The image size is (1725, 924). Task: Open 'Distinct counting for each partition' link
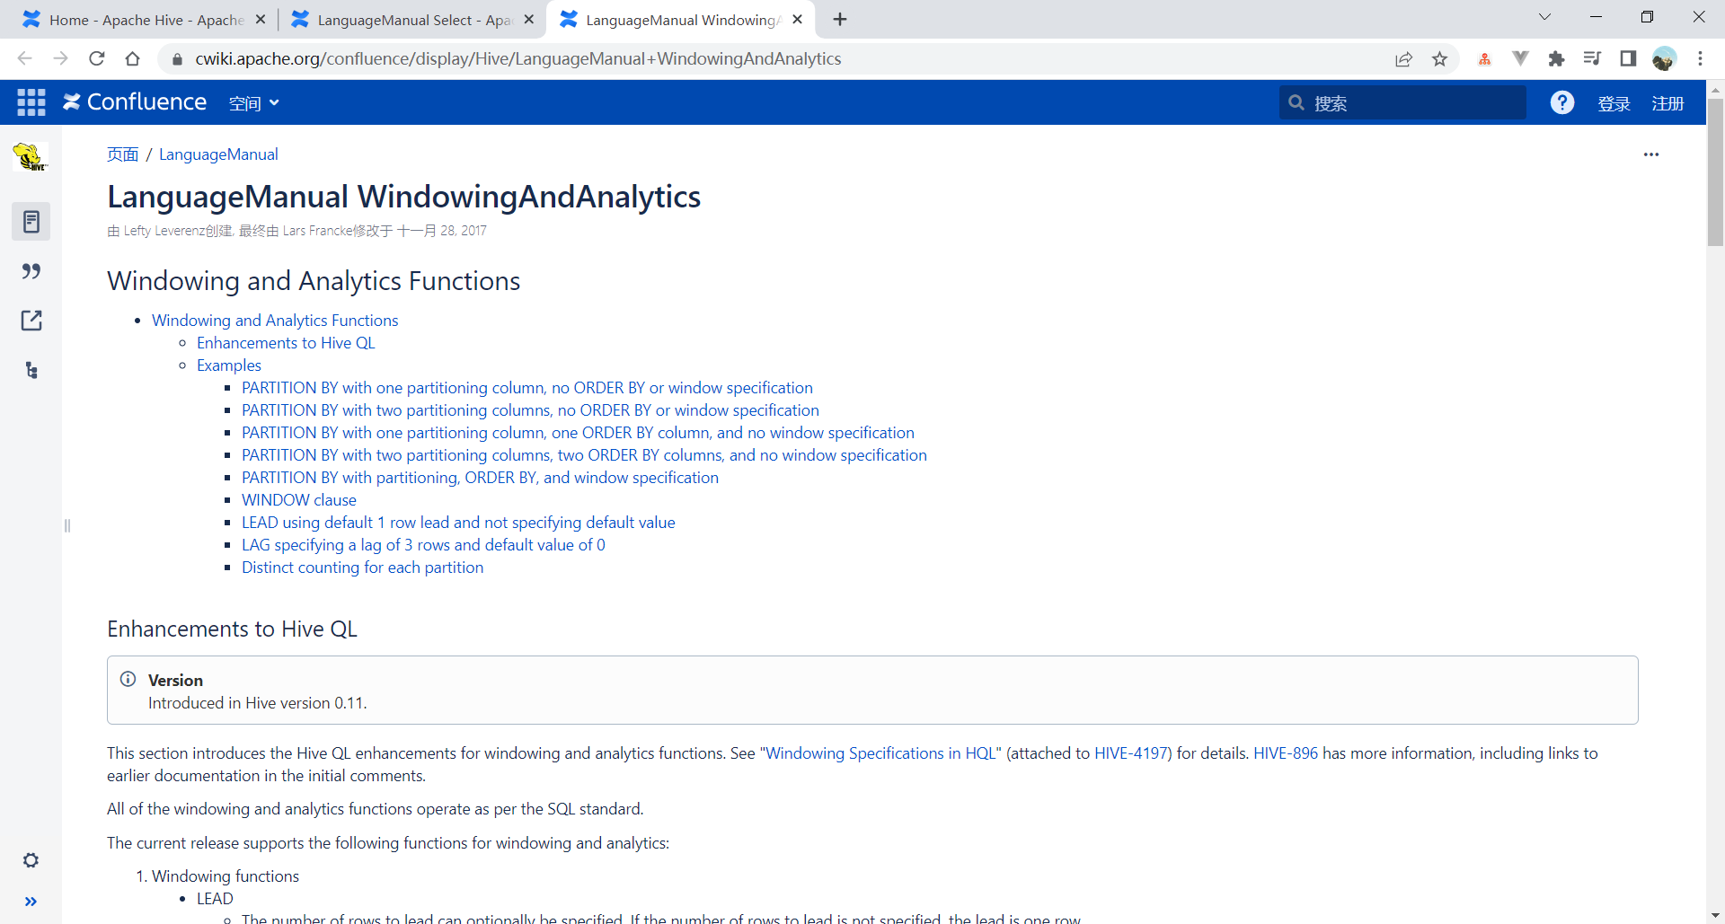point(362,568)
